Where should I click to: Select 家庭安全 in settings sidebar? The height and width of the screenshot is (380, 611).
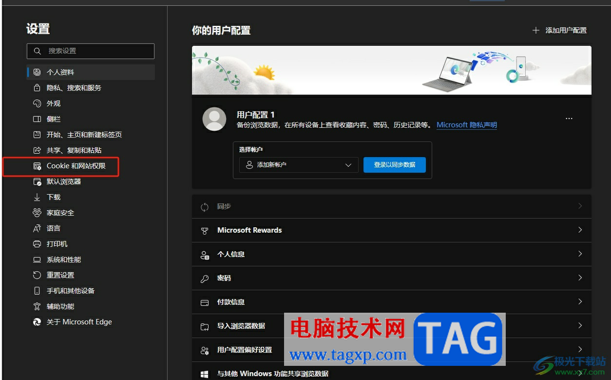[x=91, y=213]
